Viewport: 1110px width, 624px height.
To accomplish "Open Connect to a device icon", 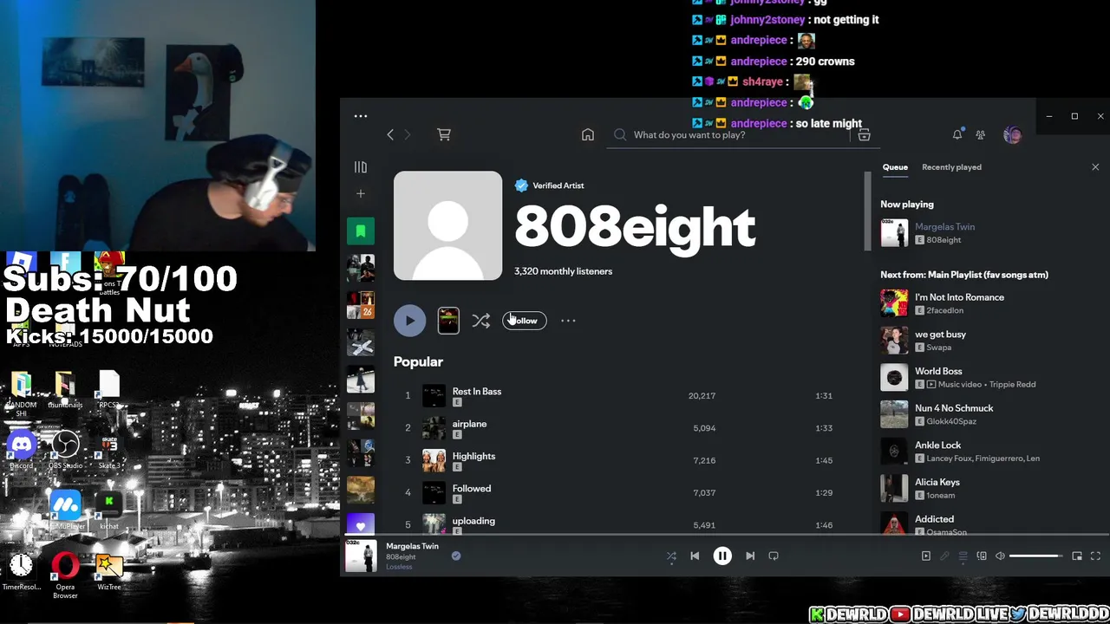I will pos(982,556).
